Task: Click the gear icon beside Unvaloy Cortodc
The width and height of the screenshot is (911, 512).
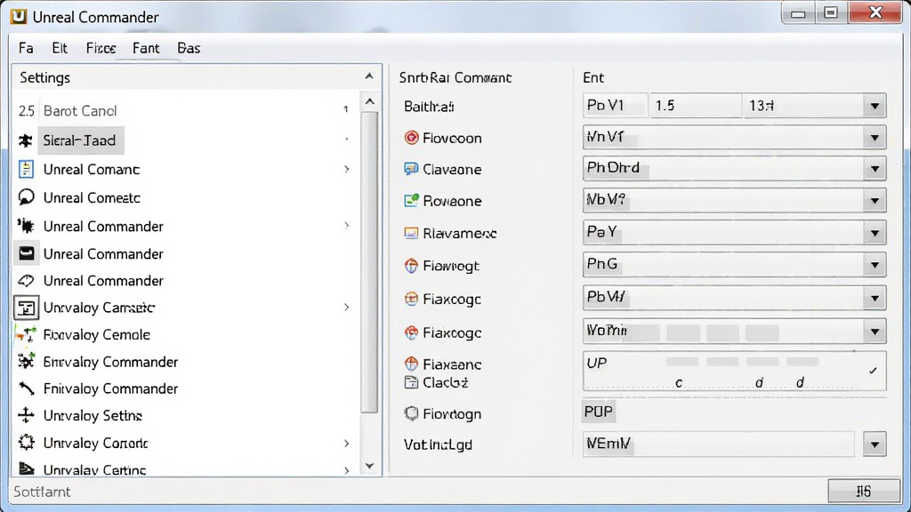Action: 26,443
